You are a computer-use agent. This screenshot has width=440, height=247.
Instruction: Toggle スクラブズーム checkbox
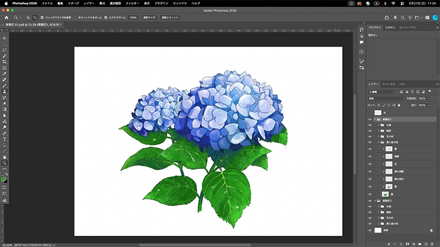(106, 18)
